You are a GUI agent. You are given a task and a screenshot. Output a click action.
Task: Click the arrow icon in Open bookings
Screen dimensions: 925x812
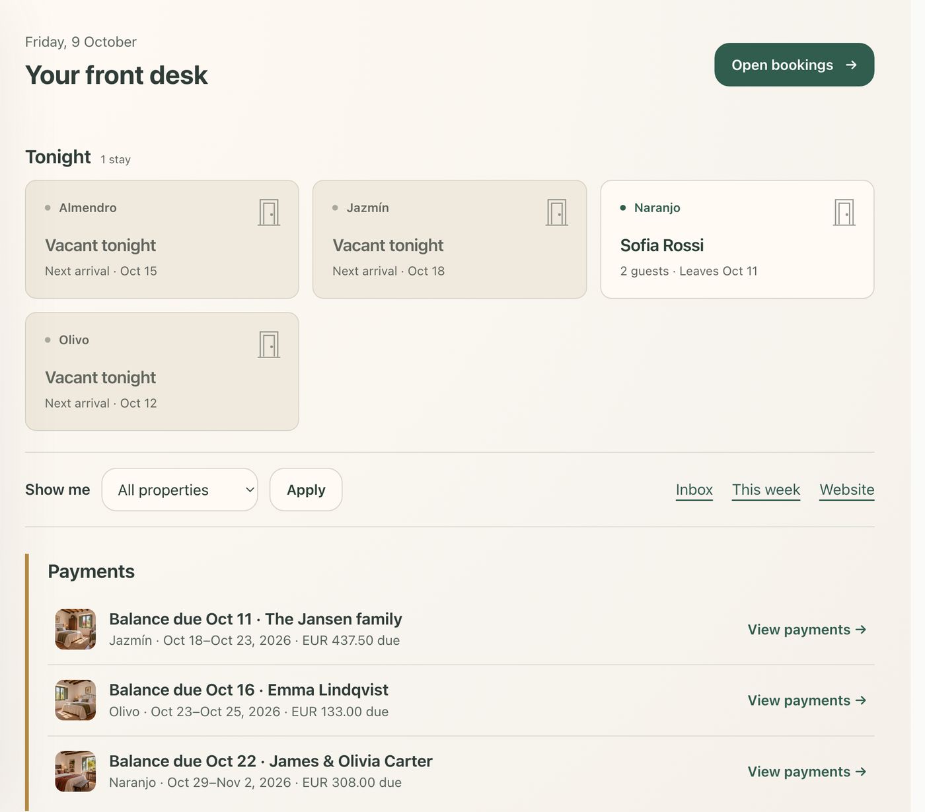coord(851,65)
